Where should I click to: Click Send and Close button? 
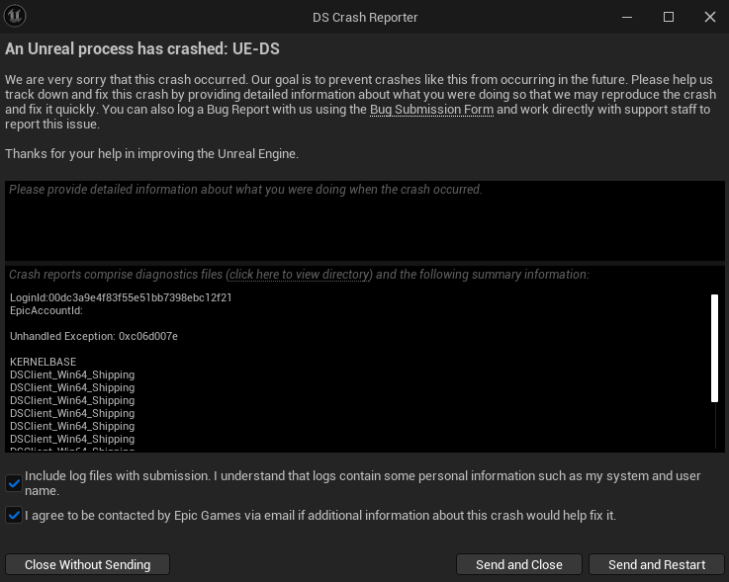[519, 565]
